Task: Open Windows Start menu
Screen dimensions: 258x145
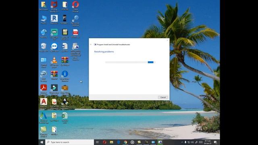Action: click(x=42, y=142)
